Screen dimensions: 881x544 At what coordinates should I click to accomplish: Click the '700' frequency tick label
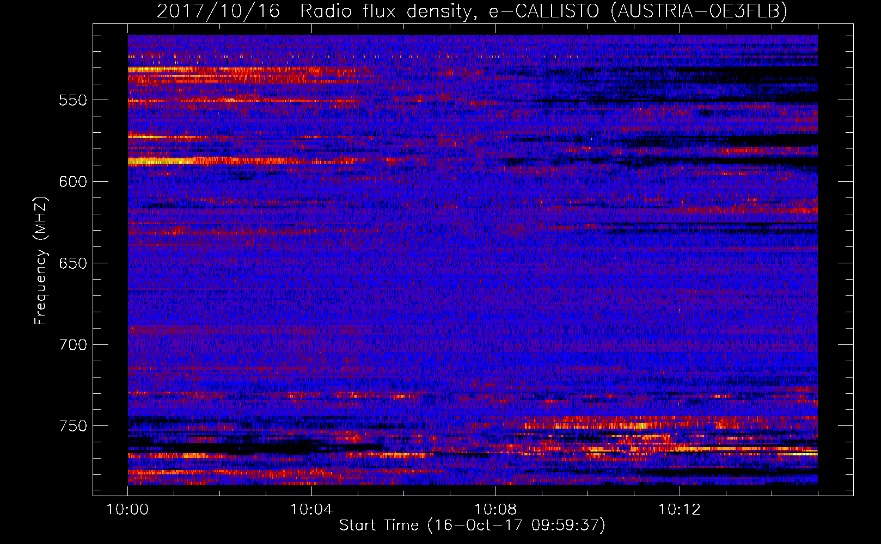coord(73,345)
